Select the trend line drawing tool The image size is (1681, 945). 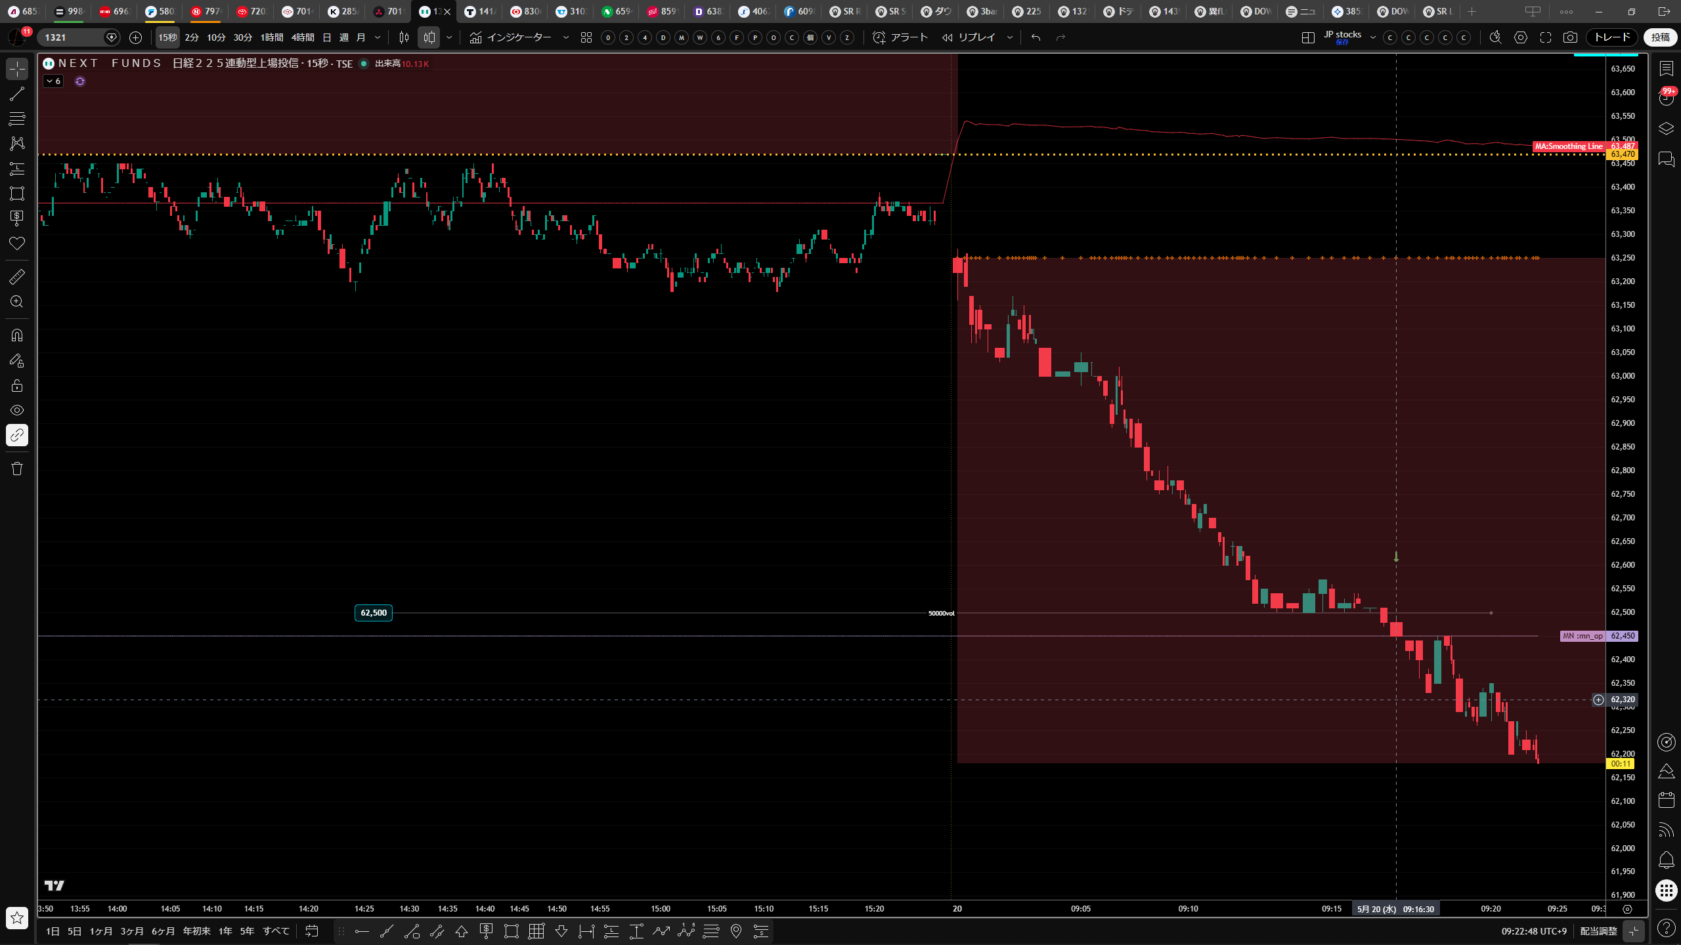(x=17, y=94)
